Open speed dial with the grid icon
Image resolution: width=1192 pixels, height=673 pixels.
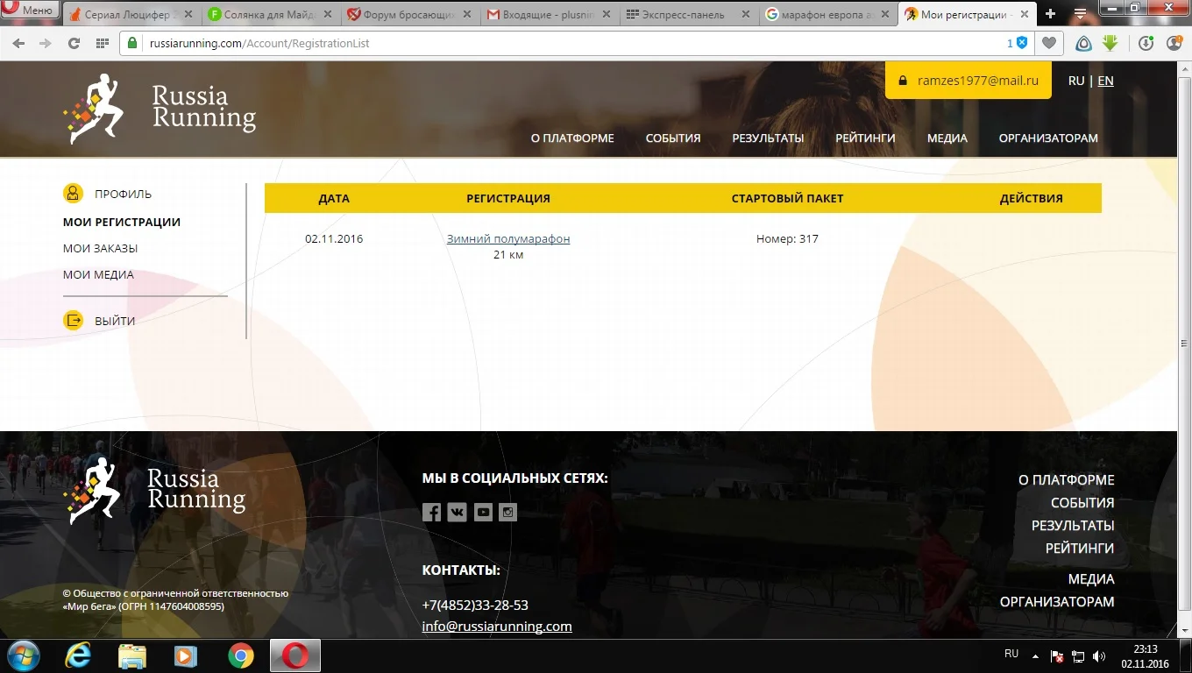(103, 41)
